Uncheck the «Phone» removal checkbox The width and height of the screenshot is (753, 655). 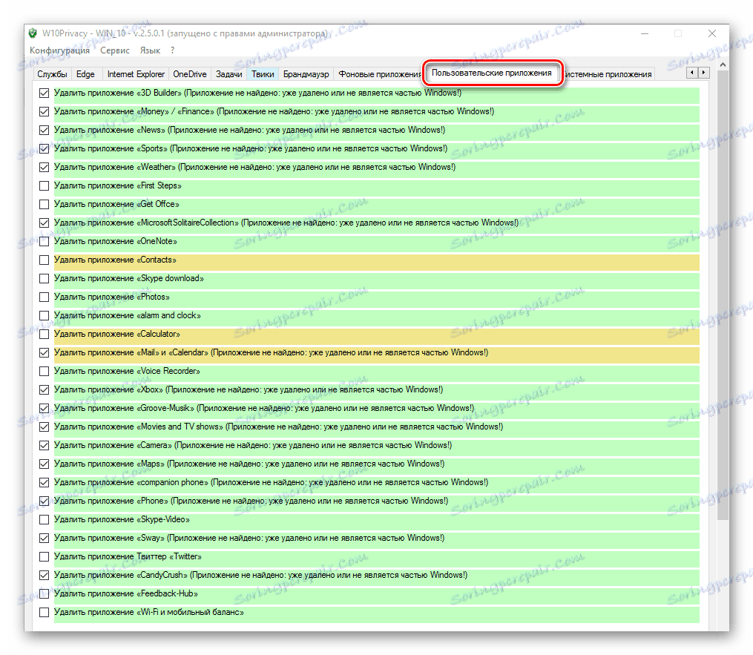click(45, 501)
